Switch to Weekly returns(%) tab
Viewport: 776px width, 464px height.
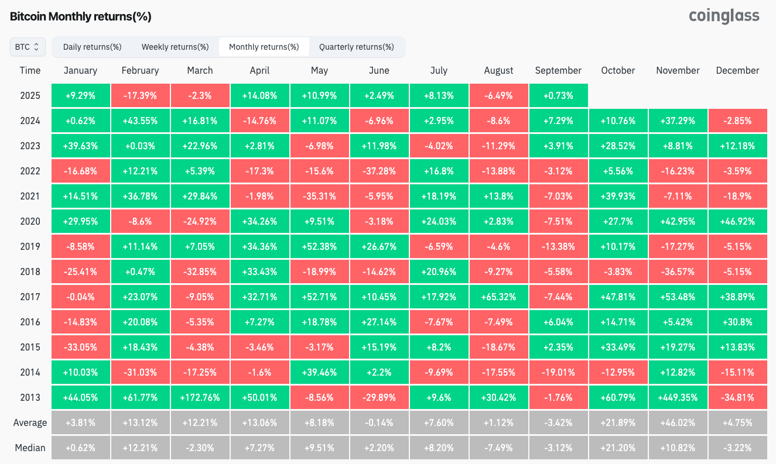coord(175,47)
